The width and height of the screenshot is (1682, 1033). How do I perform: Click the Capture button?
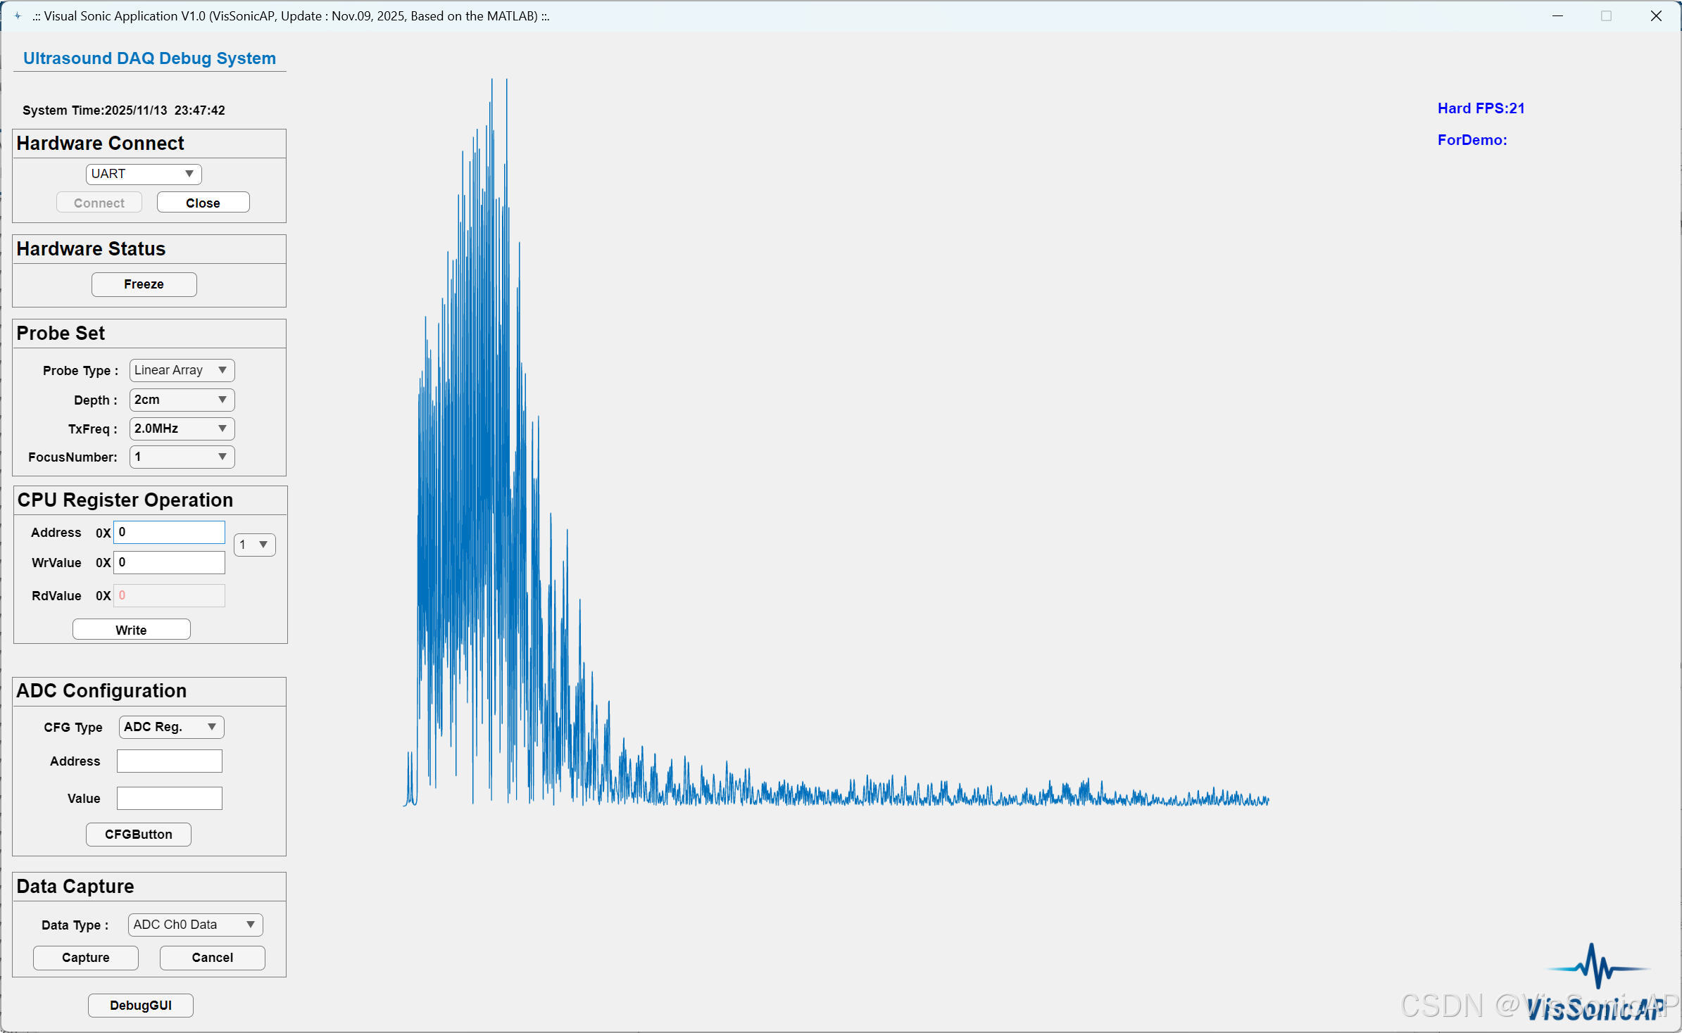(x=85, y=958)
